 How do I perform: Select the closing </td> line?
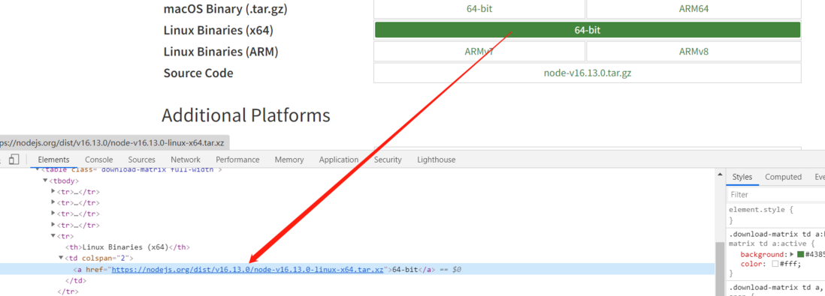(75, 281)
